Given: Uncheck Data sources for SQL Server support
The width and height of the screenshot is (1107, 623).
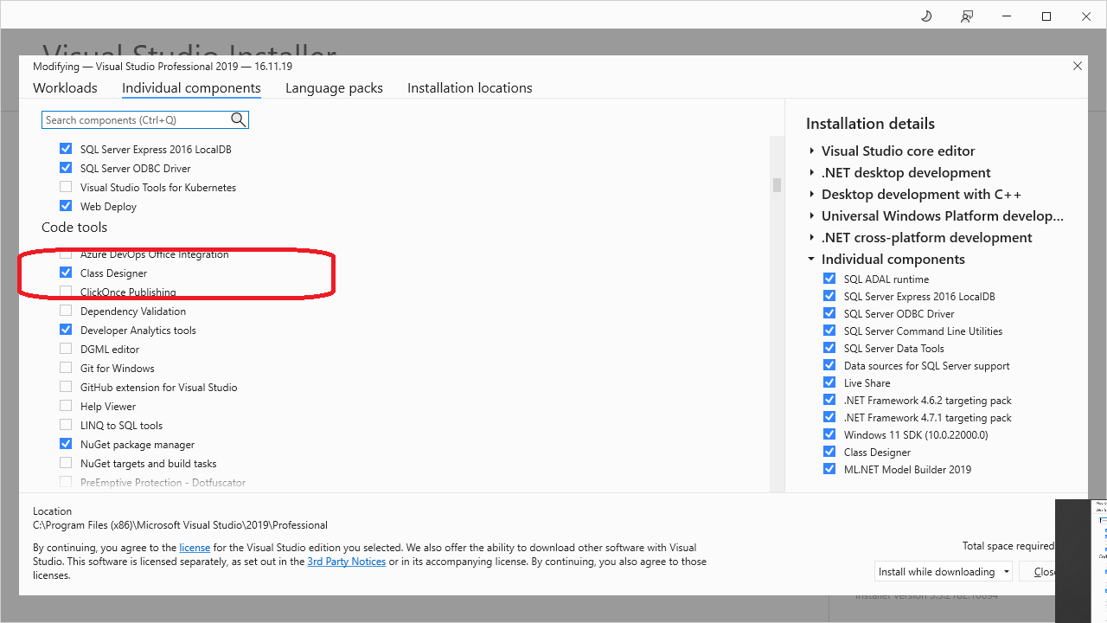Looking at the screenshot, I should pos(829,365).
